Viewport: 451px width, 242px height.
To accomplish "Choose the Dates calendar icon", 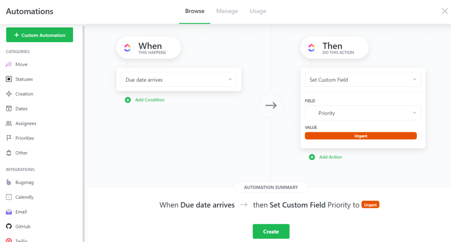I will [x=9, y=108].
